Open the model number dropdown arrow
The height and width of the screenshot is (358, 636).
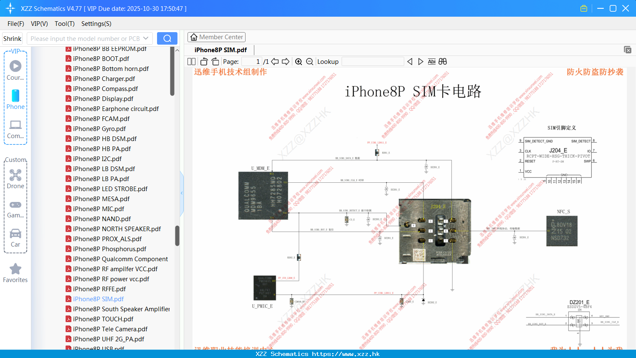click(146, 38)
